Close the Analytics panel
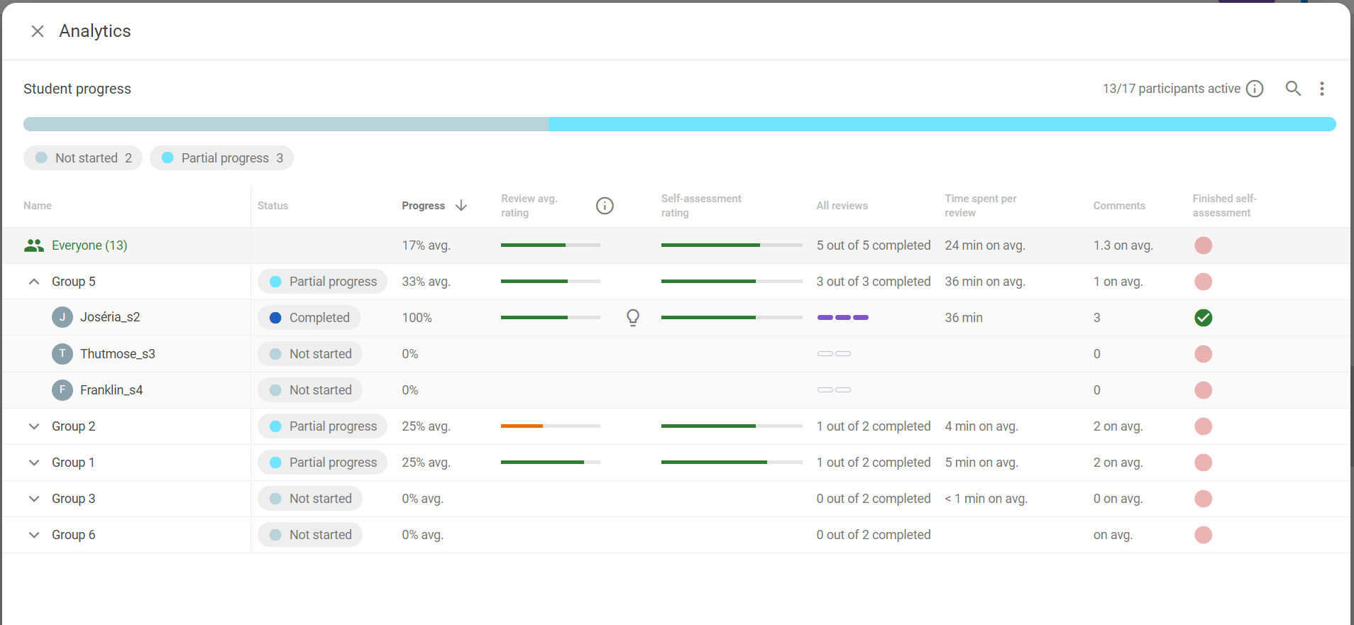 [x=38, y=31]
